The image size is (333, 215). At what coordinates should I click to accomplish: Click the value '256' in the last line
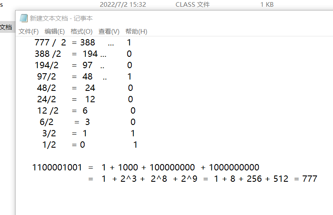254,179
